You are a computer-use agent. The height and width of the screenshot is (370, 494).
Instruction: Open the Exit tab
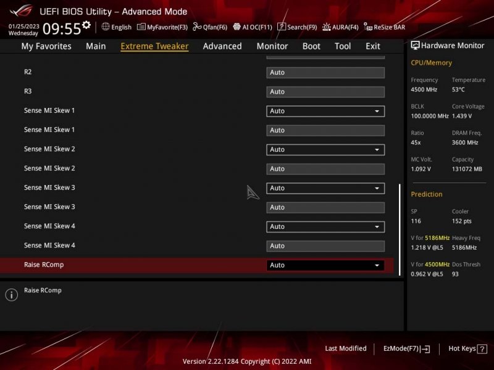[373, 46]
